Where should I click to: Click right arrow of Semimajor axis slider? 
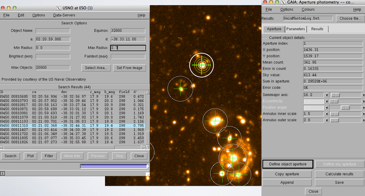click(363, 95)
